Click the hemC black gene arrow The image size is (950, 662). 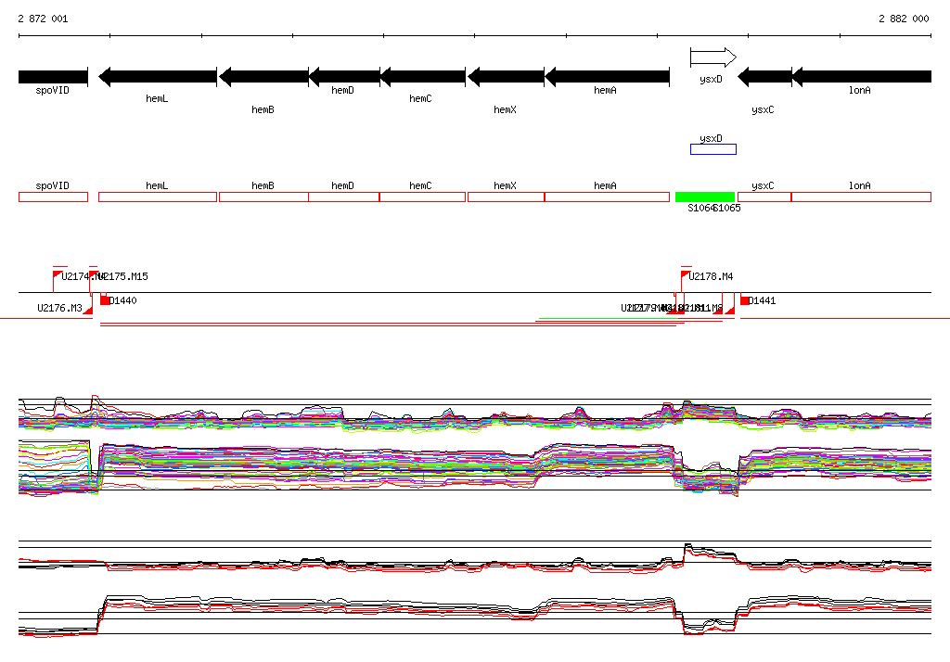coord(422,77)
